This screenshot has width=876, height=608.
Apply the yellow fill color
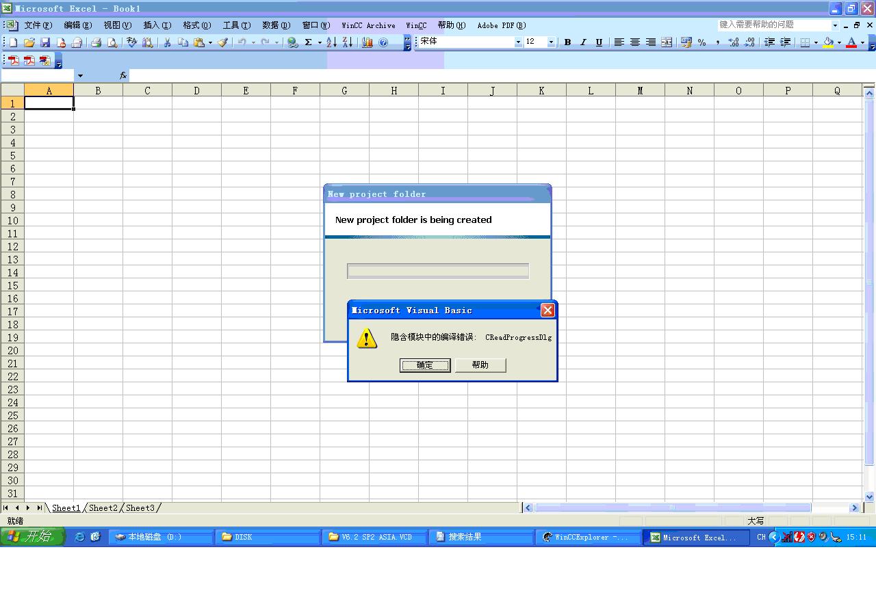point(828,42)
